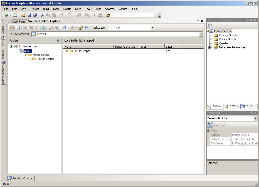Close the Folders pane with its X
259x187 pixels.
click(58, 41)
